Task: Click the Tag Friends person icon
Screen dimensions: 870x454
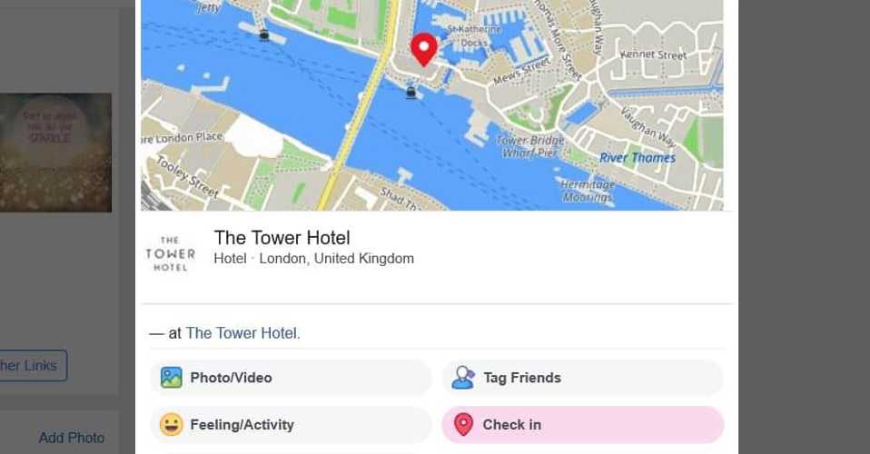Action: pyautogui.click(x=463, y=378)
